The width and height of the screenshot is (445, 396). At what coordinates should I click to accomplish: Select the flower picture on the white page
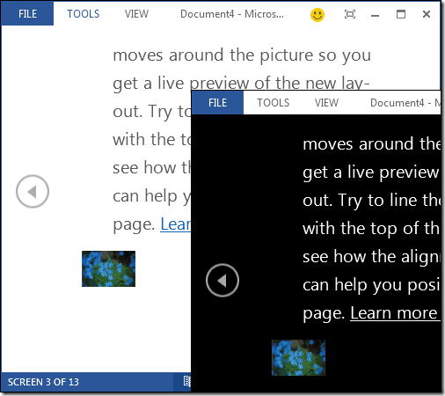tap(108, 268)
